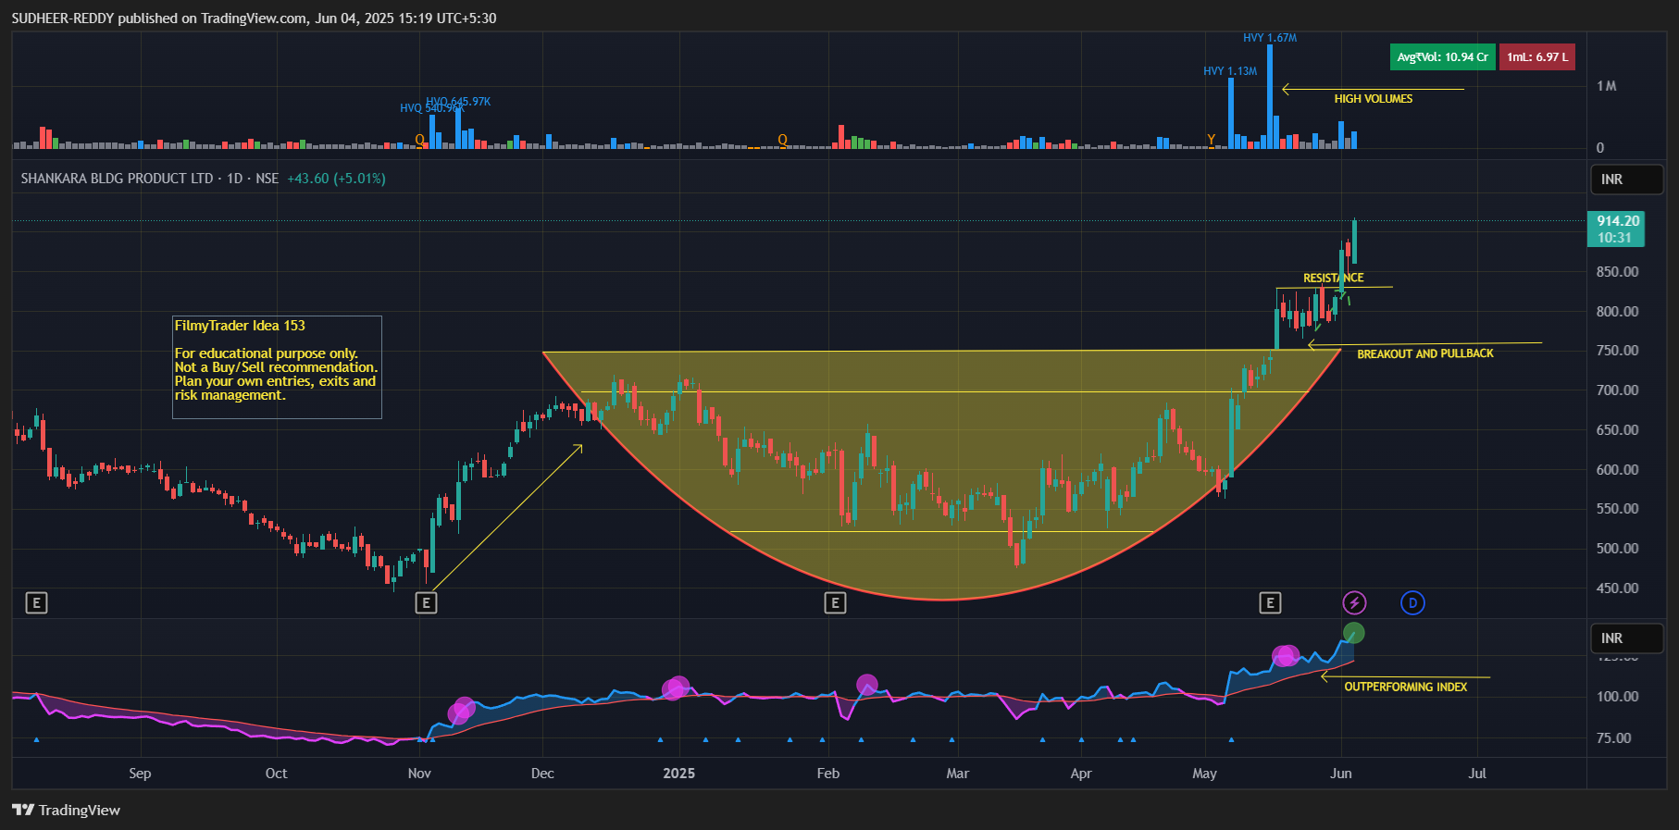Click the 750.00 price axis label

(x=1617, y=351)
